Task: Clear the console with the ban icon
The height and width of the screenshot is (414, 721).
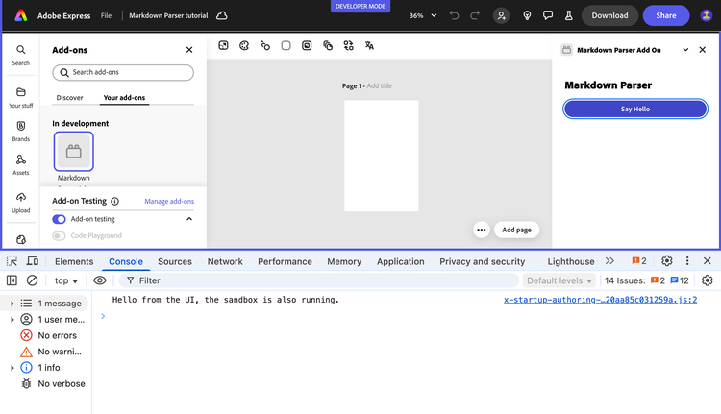Action: (32, 280)
